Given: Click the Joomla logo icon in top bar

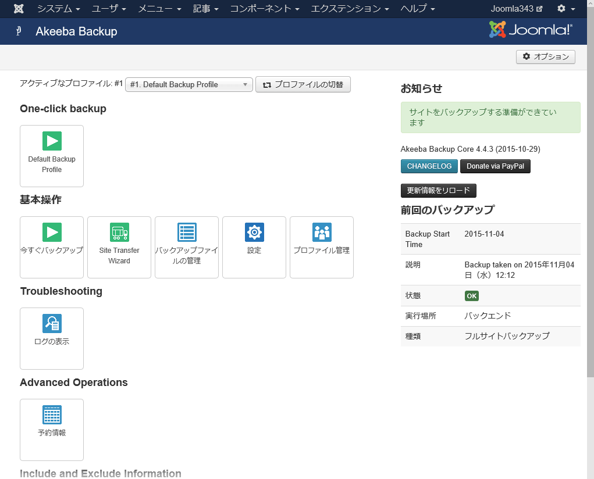Looking at the screenshot, I should point(19,8).
